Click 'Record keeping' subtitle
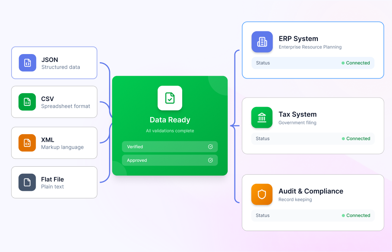392x252 pixels. coord(295,199)
